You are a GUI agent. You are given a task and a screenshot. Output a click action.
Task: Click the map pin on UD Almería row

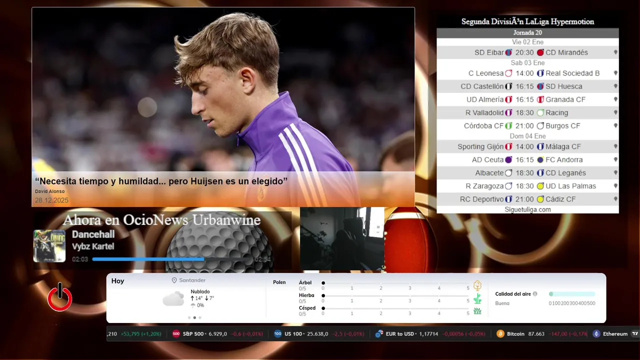point(615,99)
